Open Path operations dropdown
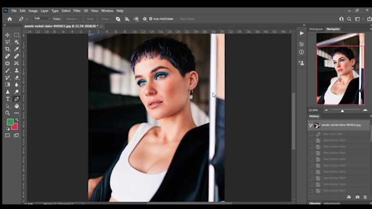 [x=118, y=19]
